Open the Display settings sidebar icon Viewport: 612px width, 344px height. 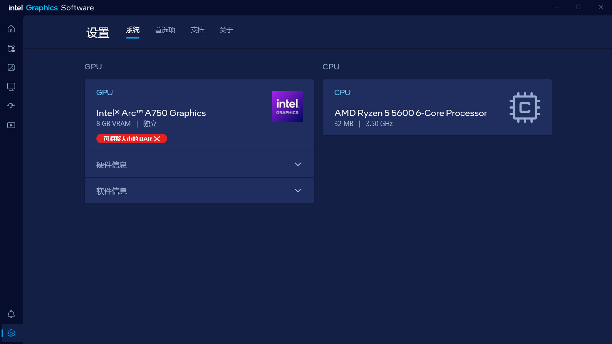pyautogui.click(x=11, y=87)
